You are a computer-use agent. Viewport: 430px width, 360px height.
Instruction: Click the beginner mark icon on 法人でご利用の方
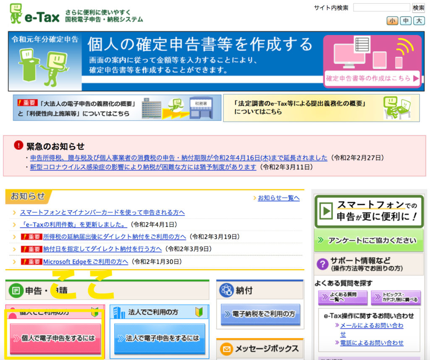coord(199,312)
